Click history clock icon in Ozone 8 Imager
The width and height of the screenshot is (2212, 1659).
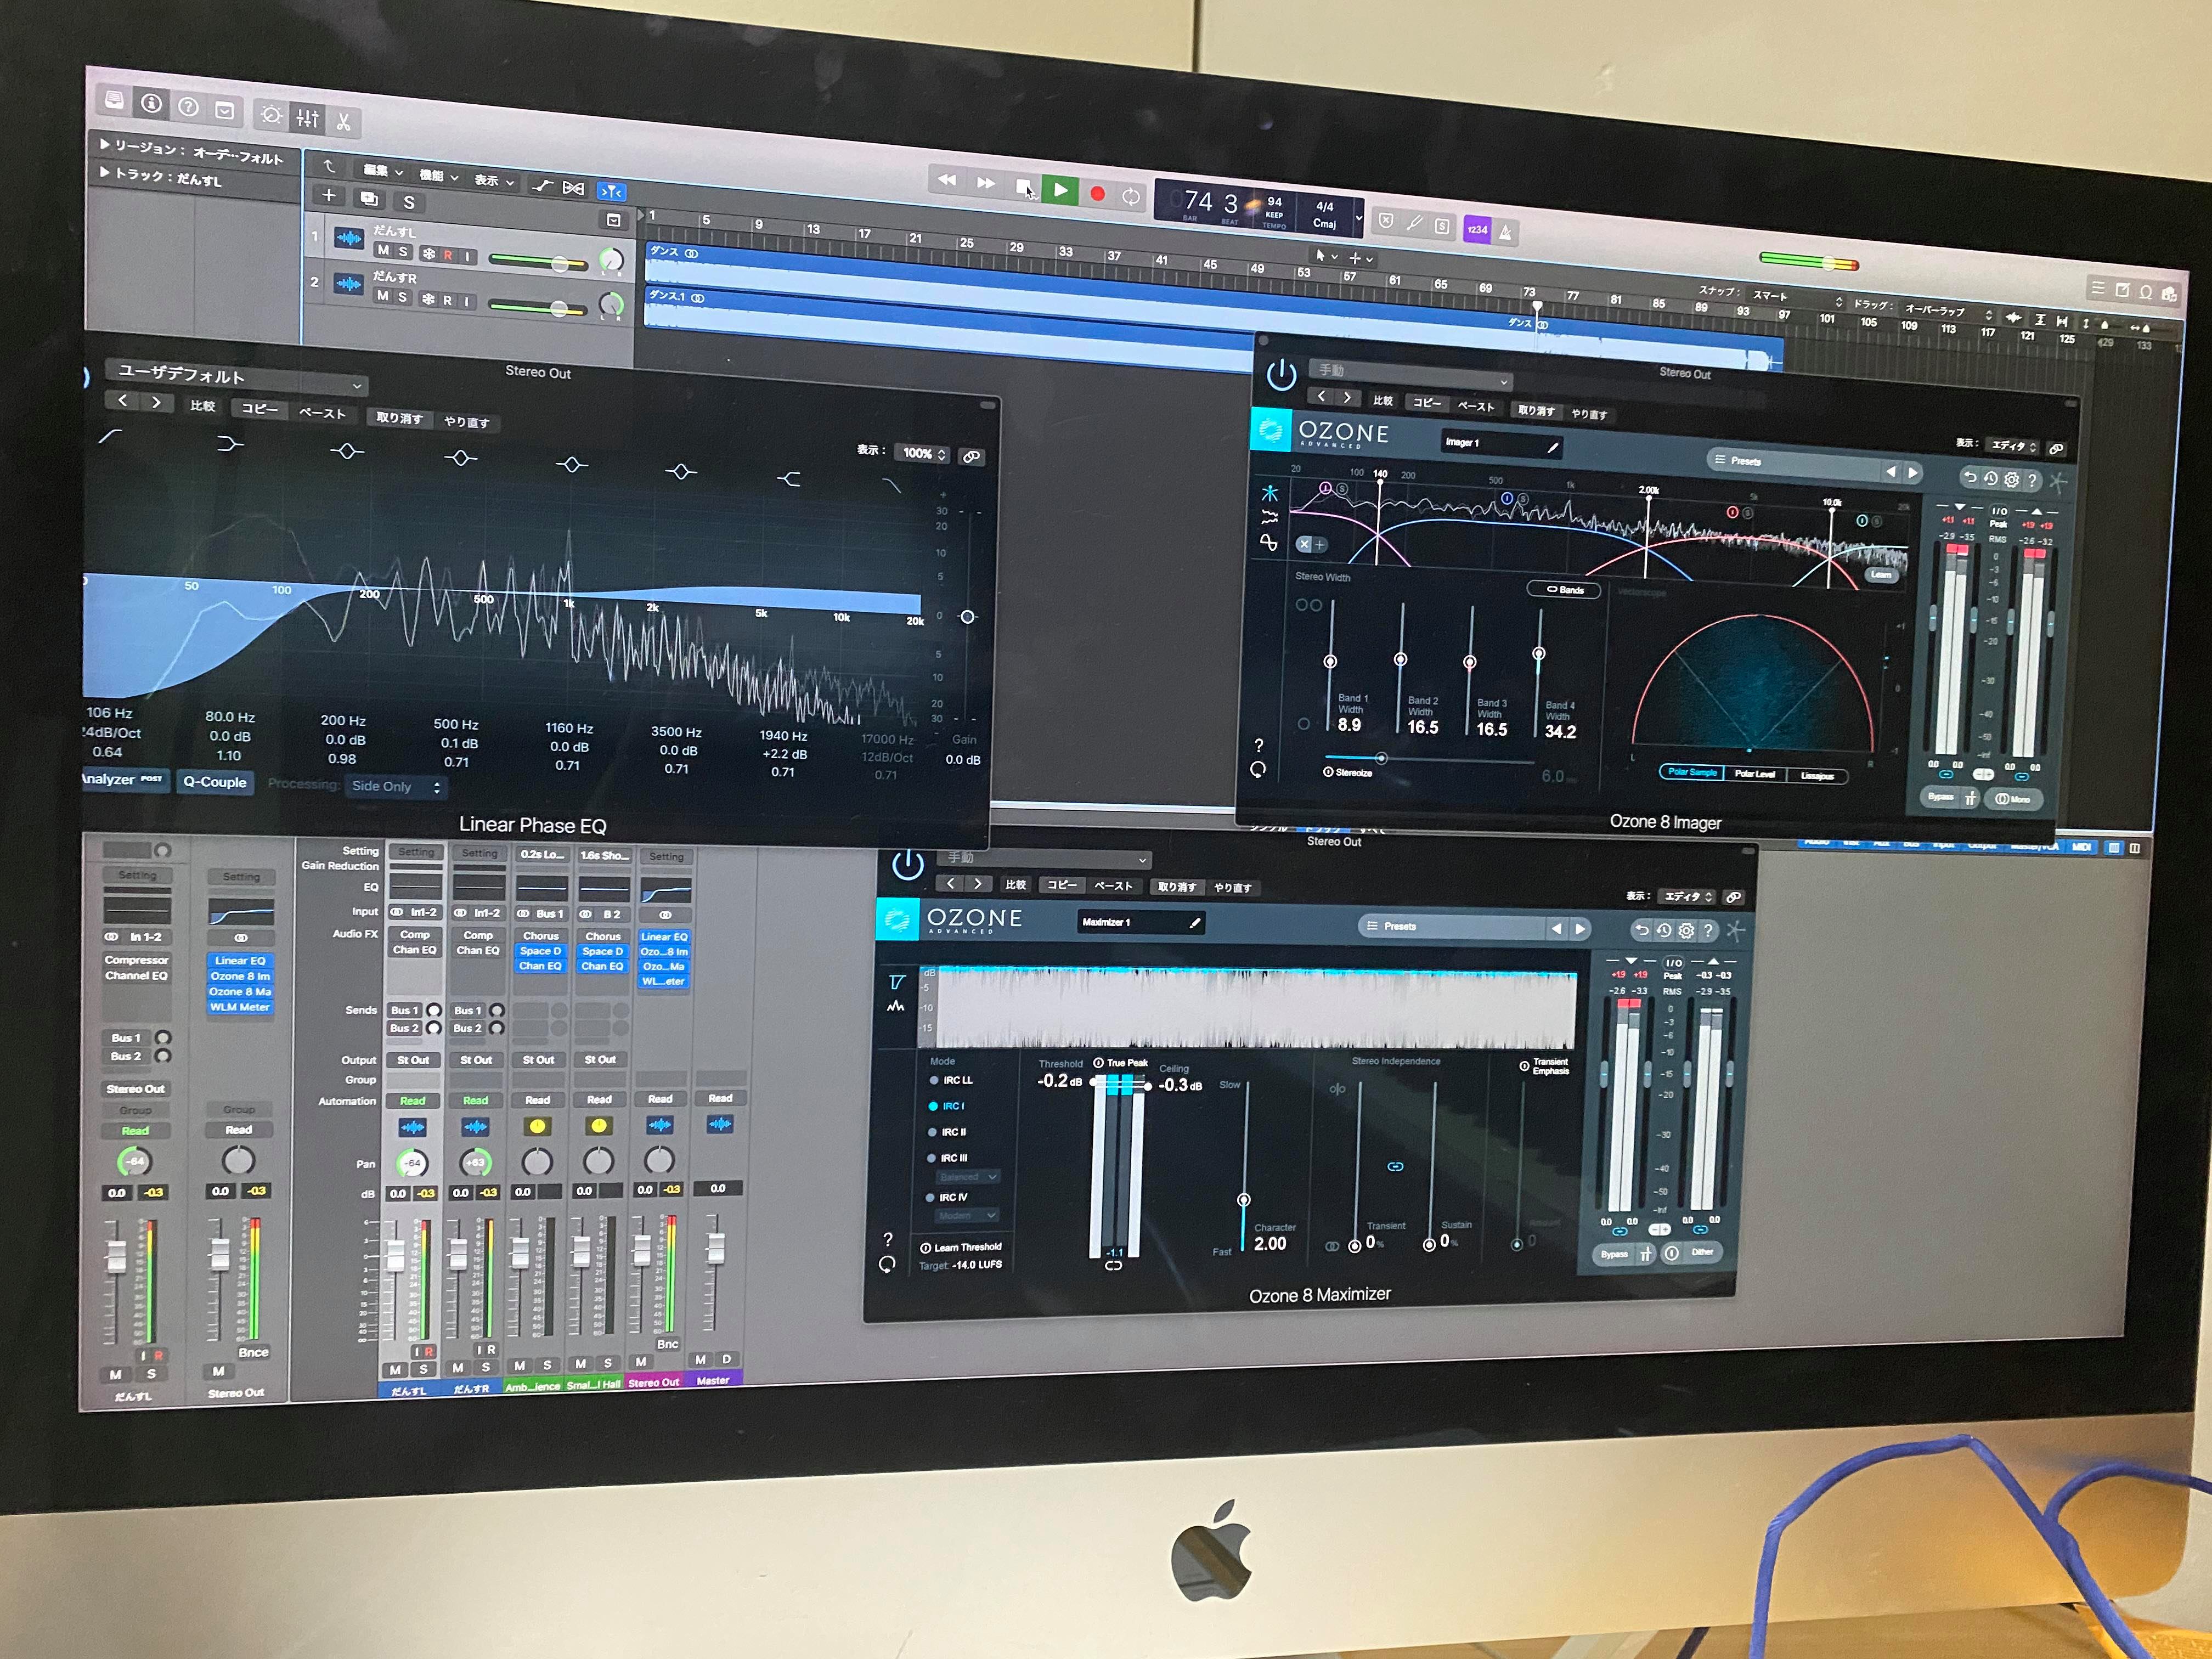coord(1990,478)
